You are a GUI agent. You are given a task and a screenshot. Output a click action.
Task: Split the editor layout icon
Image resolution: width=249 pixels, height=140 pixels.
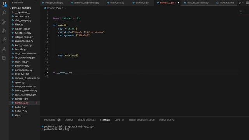247,3
